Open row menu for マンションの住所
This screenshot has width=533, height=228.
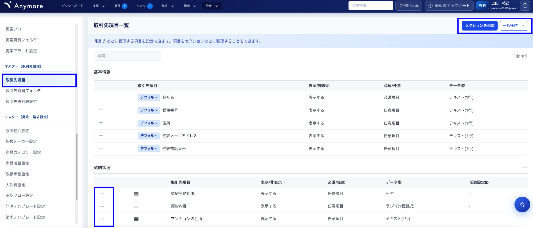(102, 219)
